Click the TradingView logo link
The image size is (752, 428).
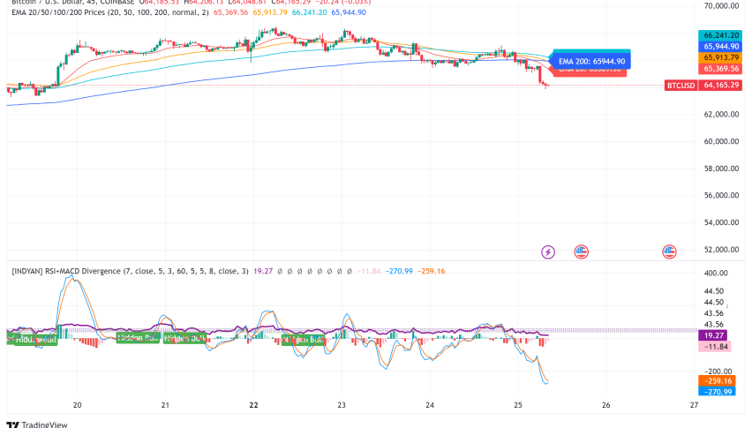pyautogui.click(x=37, y=424)
